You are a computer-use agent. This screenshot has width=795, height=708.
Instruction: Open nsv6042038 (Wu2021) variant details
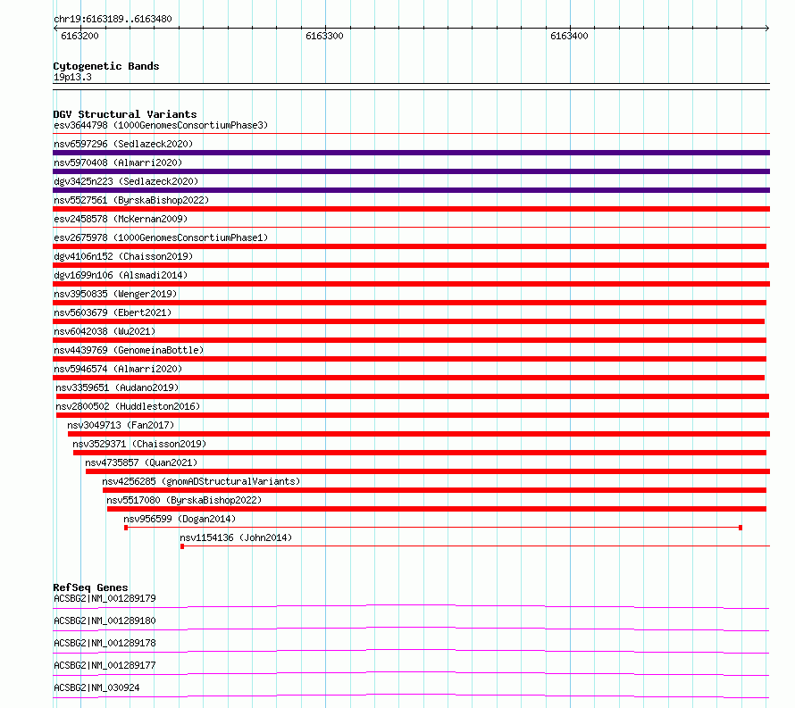click(105, 331)
